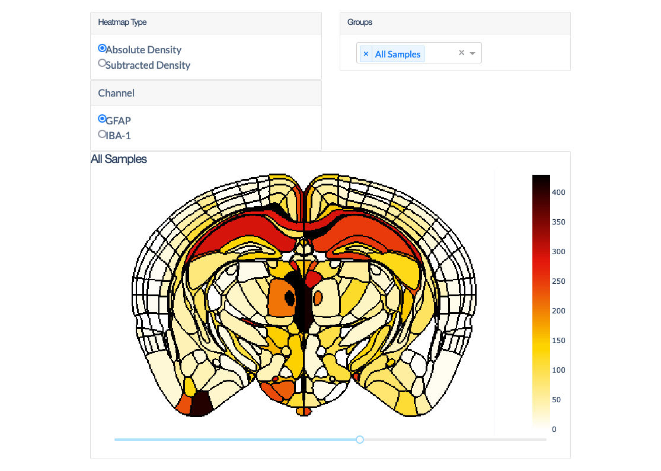Click the right end of the slider track
The image size is (661, 471).
(542, 439)
